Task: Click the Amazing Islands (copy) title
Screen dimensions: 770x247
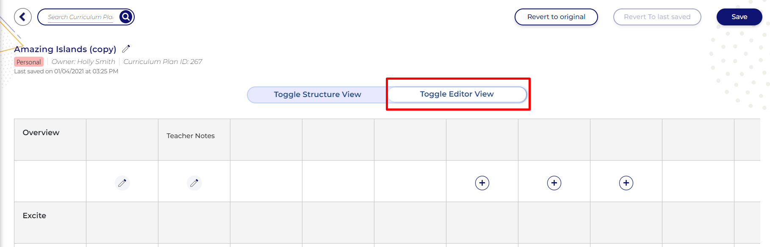Action: coord(65,49)
